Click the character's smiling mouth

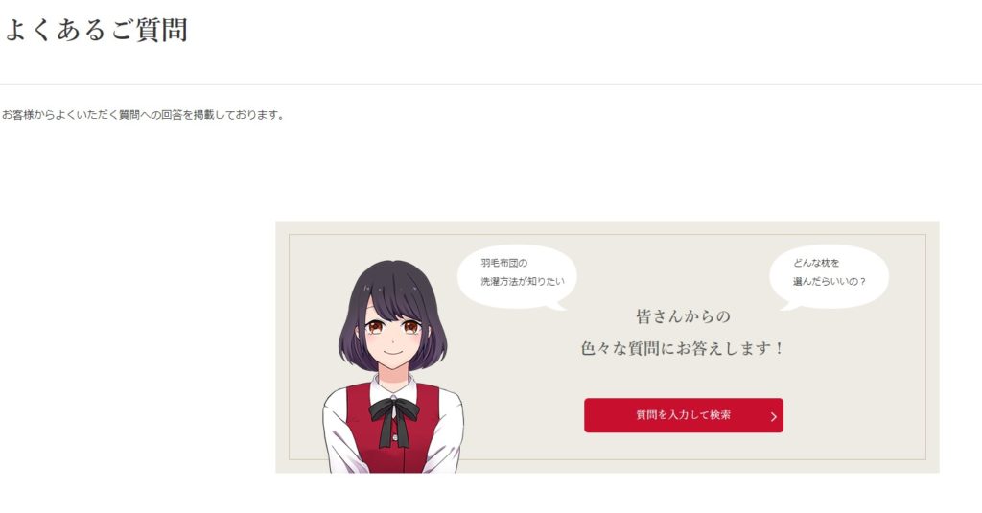tap(392, 351)
